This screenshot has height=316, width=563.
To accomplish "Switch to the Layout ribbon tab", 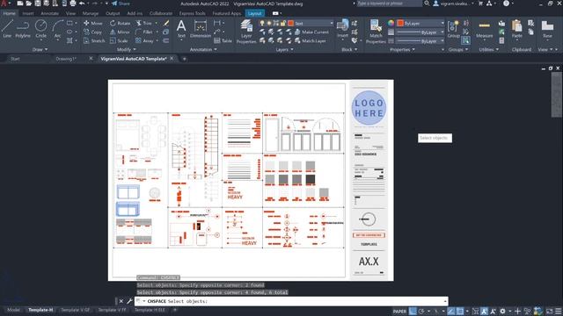I will click(254, 13).
